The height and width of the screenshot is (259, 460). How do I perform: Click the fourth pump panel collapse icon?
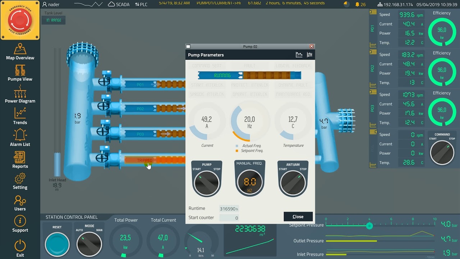(373, 132)
